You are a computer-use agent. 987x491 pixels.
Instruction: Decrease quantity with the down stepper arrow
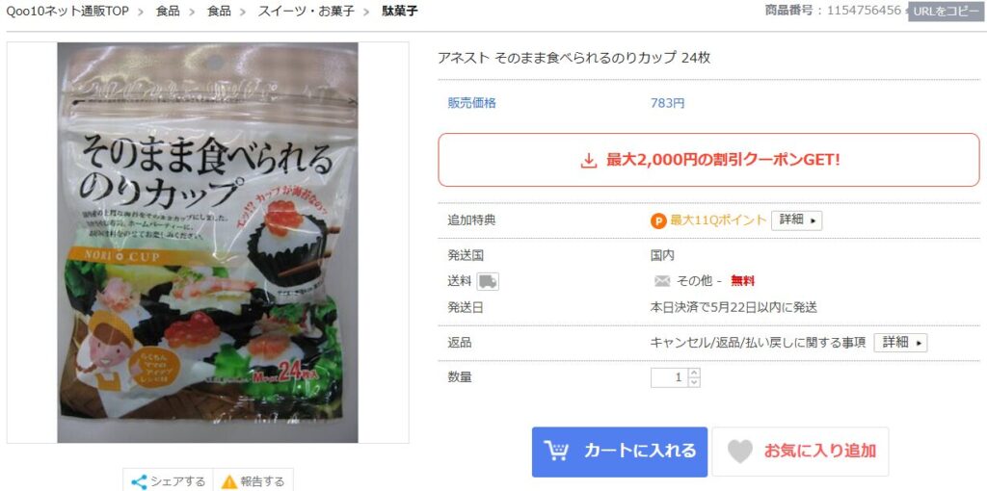point(694,382)
